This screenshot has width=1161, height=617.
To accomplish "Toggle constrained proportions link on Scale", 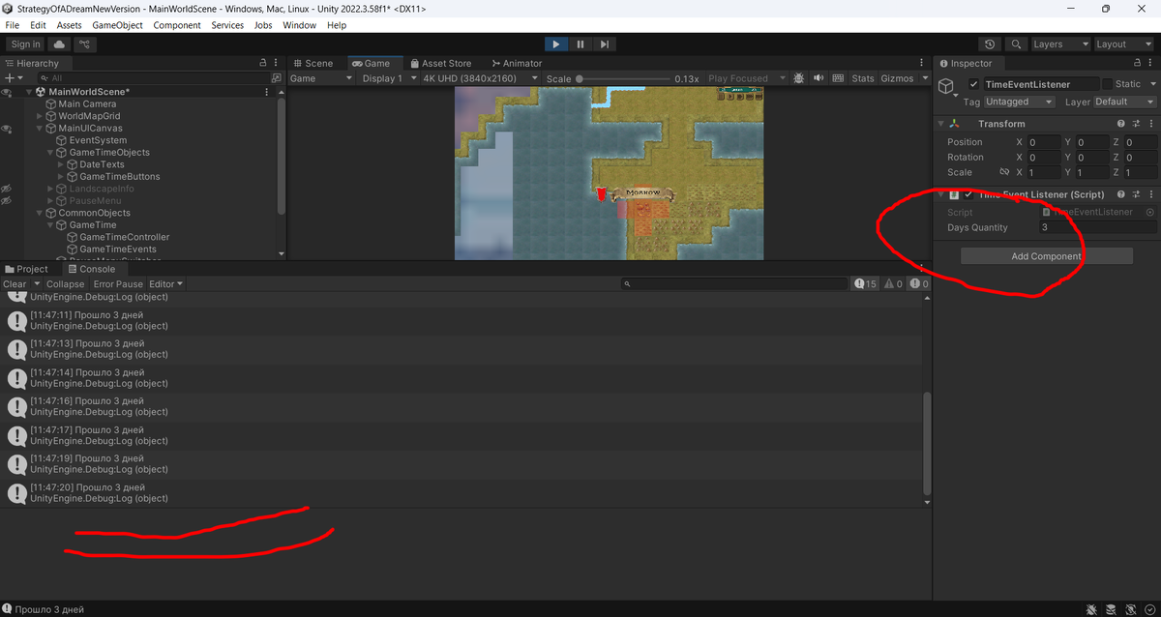I will (1005, 172).
